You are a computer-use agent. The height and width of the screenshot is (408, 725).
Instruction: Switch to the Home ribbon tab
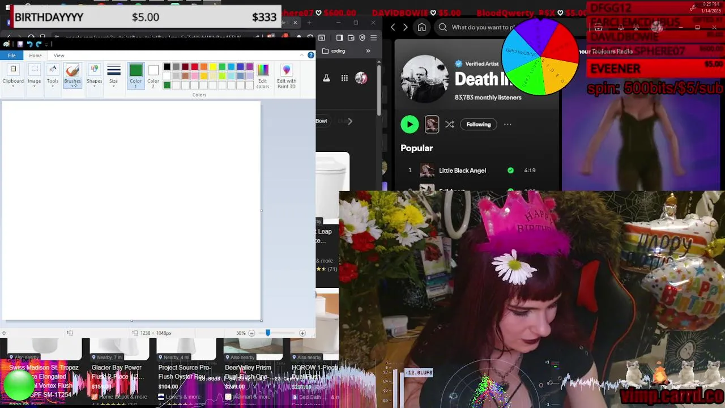coord(35,56)
